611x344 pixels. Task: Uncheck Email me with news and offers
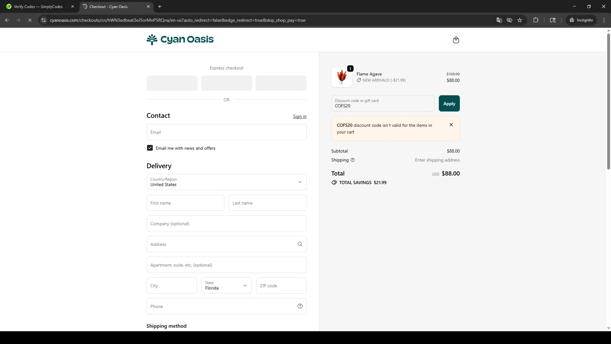click(150, 148)
